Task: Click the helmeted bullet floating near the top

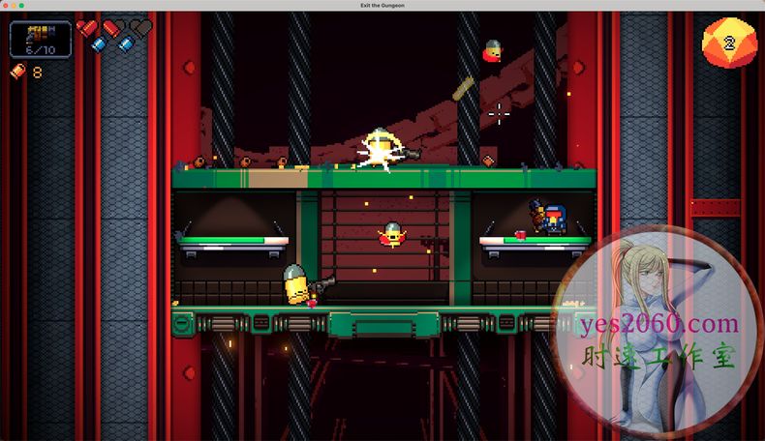Action: pos(493,50)
